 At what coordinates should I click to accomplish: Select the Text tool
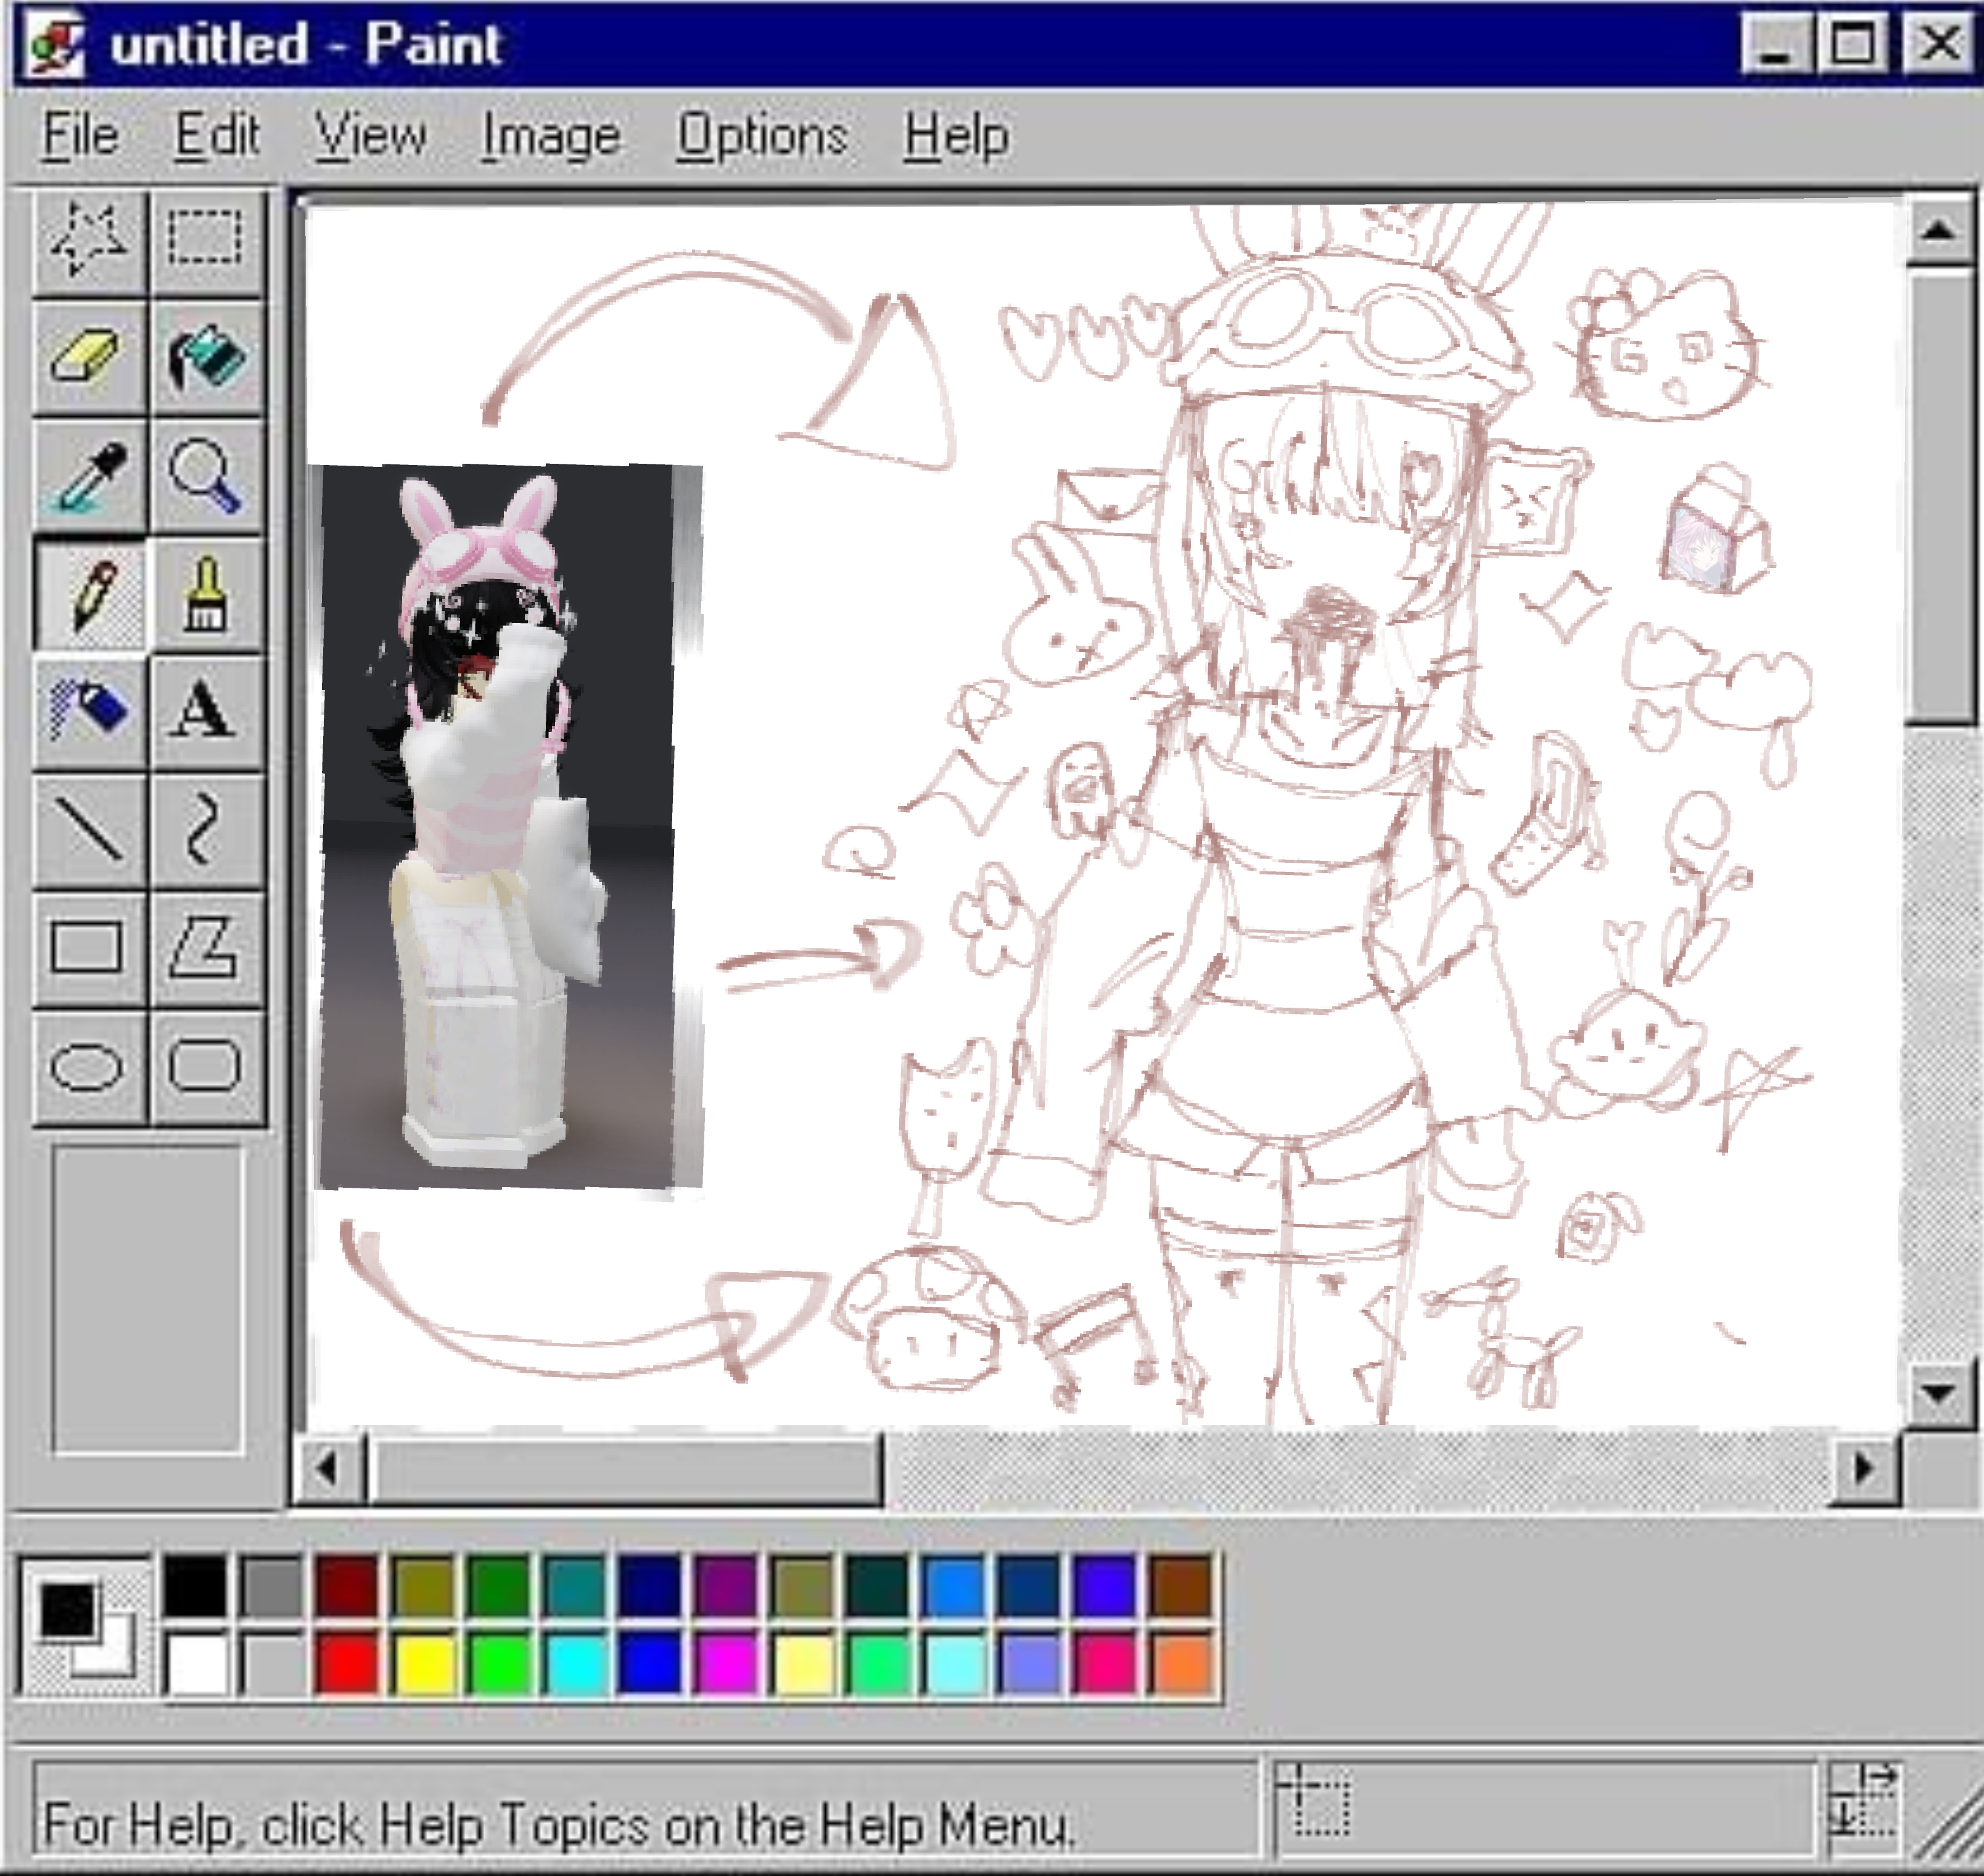tap(206, 712)
